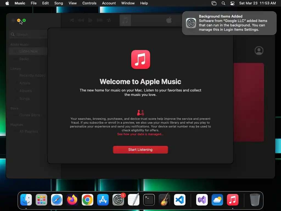
Task: Click the privacy handshake icon in dialog
Action: 140,113
